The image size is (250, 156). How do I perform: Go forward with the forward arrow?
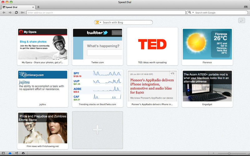click(x=10, y=12)
